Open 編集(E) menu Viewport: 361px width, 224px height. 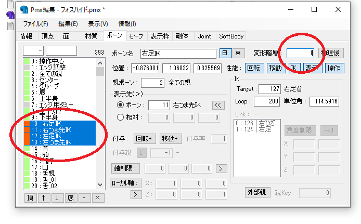pyautogui.click(x=68, y=24)
